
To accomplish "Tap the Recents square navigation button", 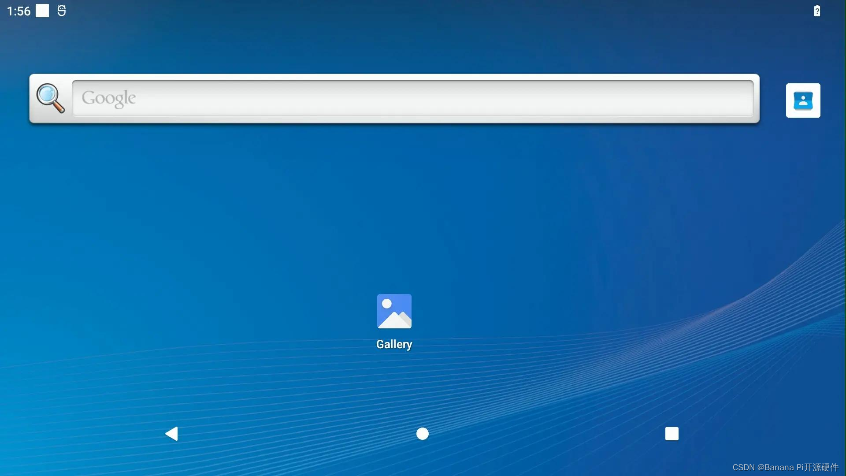I will click(x=672, y=434).
